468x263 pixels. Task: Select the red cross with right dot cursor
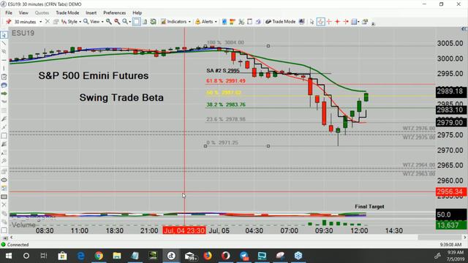click(x=346, y=21)
